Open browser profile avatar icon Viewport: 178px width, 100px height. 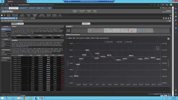[171, 5]
